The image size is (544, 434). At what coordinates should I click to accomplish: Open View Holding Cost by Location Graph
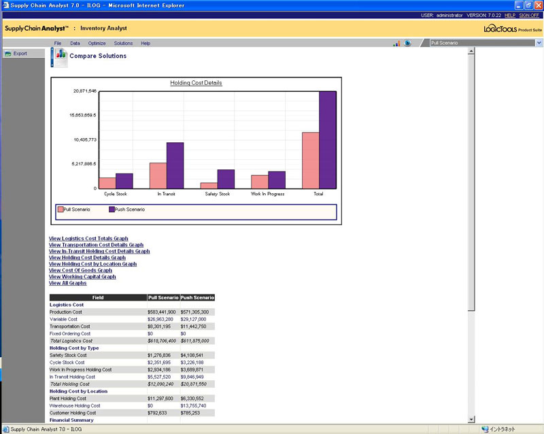(92, 264)
